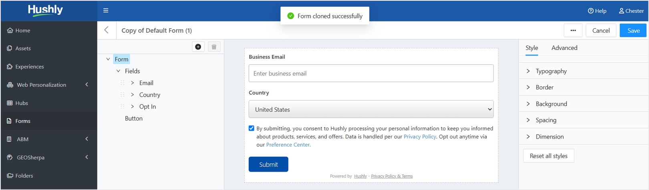Select the Country tree item
Image resolution: width=649 pixels, height=190 pixels.
pyautogui.click(x=150, y=95)
